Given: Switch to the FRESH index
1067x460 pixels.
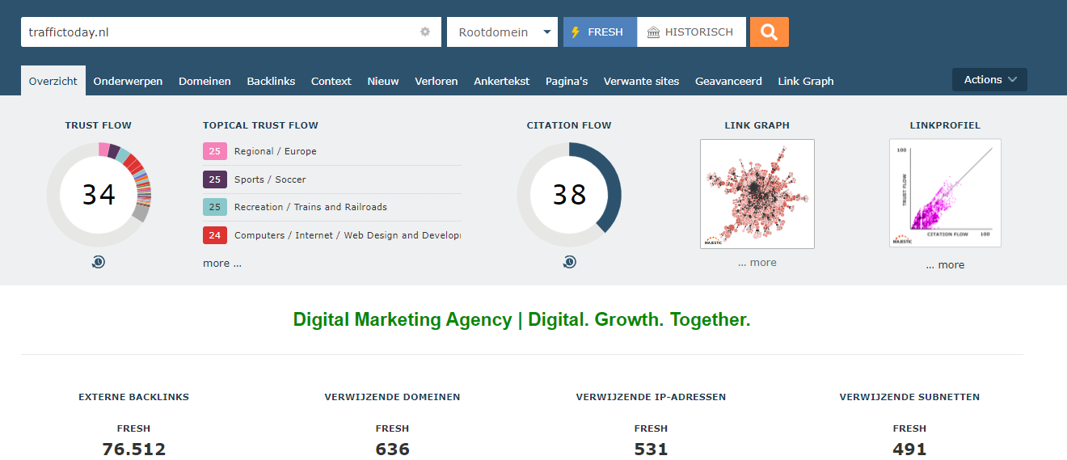Looking at the screenshot, I should click(600, 32).
